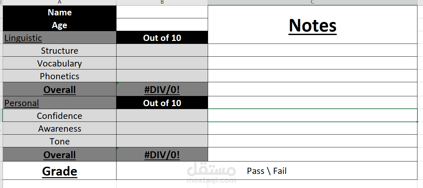The width and height of the screenshot is (423, 188).
Task: Select the empty Name value cell
Action: [x=162, y=12]
